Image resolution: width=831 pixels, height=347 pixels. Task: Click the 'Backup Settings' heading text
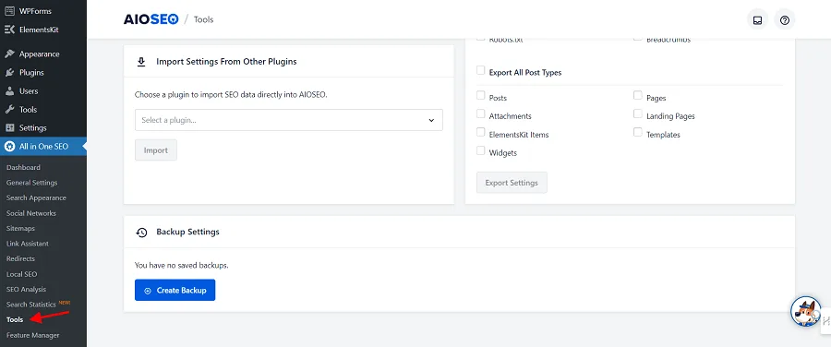point(187,232)
